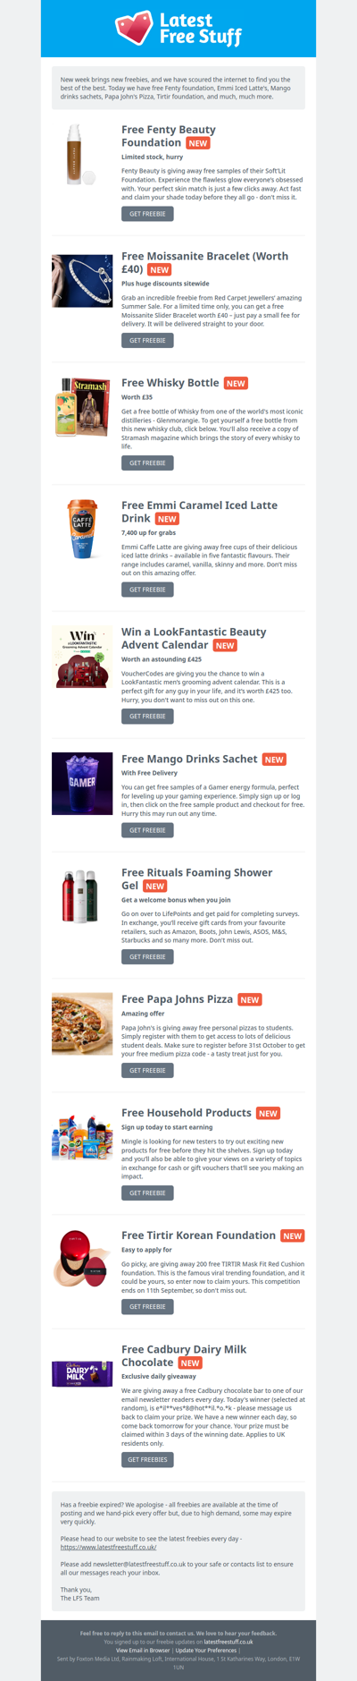Click Get Freebie for Household Products

(x=147, y=1193)
